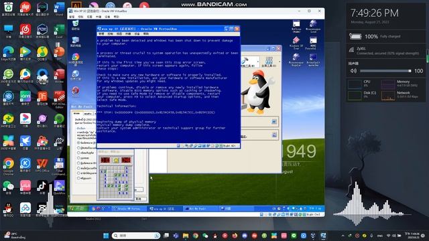The width and height of the screenshot is (429, 241).
Task: Open NetEase Cloud Music desktop icon
Action: [x=25, y=31]
